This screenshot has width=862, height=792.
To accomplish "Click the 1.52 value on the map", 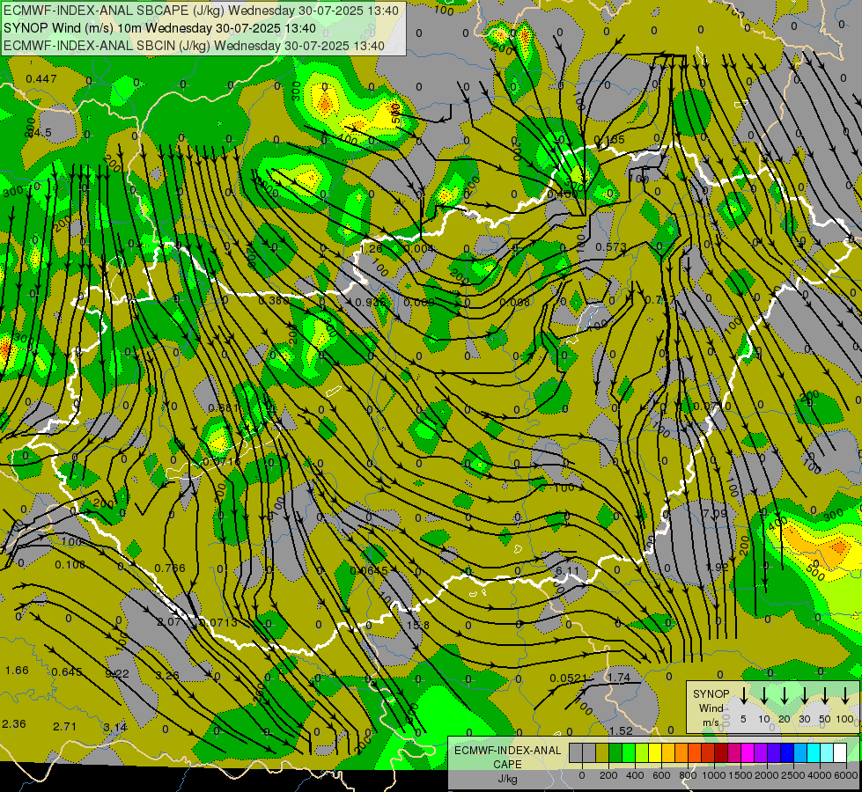I will point(621,730).
